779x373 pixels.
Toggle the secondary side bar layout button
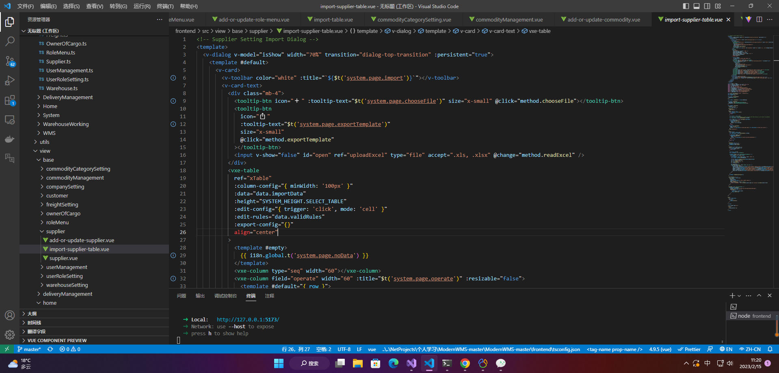point(707,6)
